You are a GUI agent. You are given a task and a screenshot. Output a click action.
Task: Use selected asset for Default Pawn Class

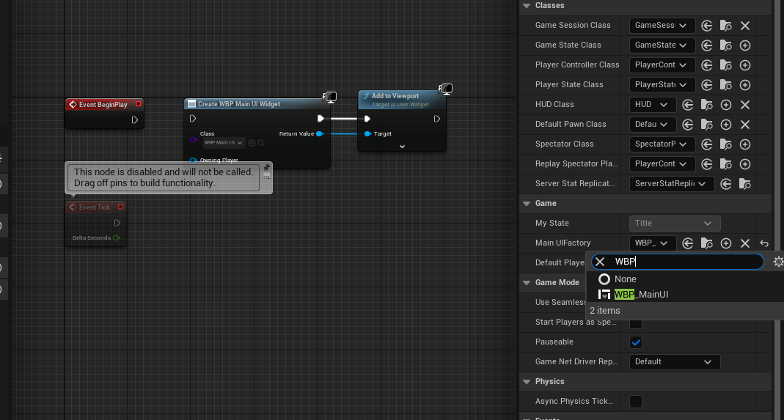click(x=687, y=125)
